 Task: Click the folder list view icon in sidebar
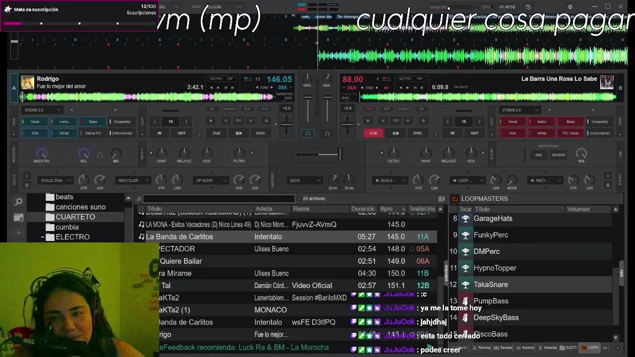[x=18, y=218]
